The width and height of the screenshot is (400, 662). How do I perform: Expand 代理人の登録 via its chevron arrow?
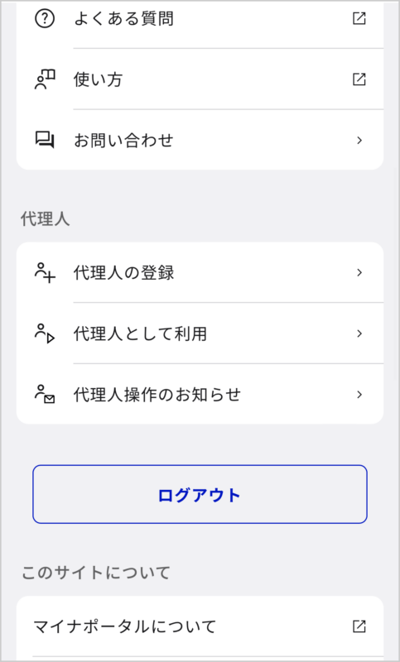(x=359, y=272)
